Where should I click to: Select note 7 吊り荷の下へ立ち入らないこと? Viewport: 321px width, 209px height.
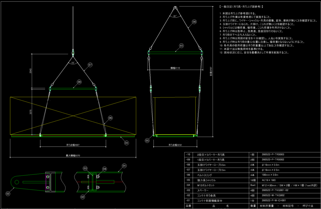click(238, 35)
